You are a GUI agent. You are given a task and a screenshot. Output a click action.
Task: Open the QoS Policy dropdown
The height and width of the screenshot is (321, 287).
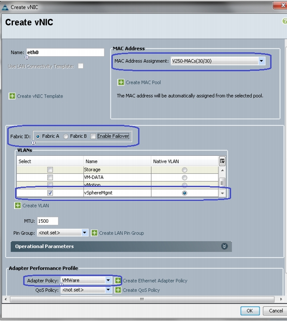108,290
